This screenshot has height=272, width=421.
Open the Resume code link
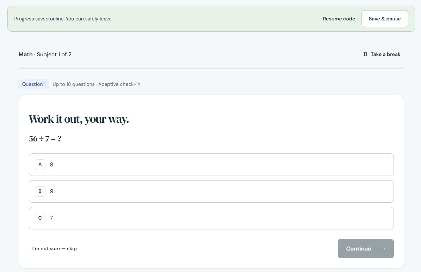point(339,19)
